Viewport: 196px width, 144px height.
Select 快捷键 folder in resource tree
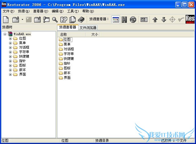[24, 56]
